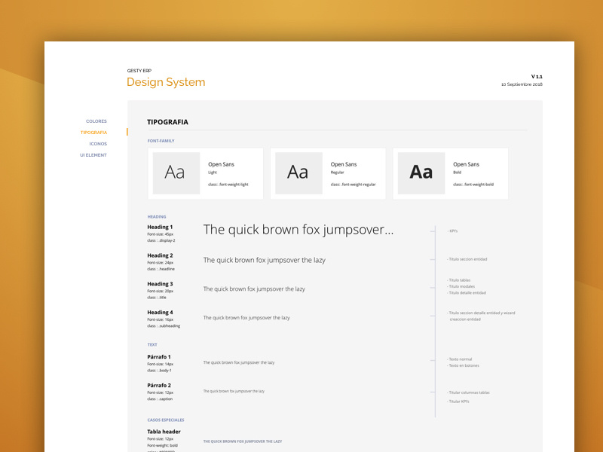Image resolution: width=603 pixels, height=452 pixels.
Task: Open UI ELEMENT in side navigation
Action: pyautogui.click(x=93, y=155)
